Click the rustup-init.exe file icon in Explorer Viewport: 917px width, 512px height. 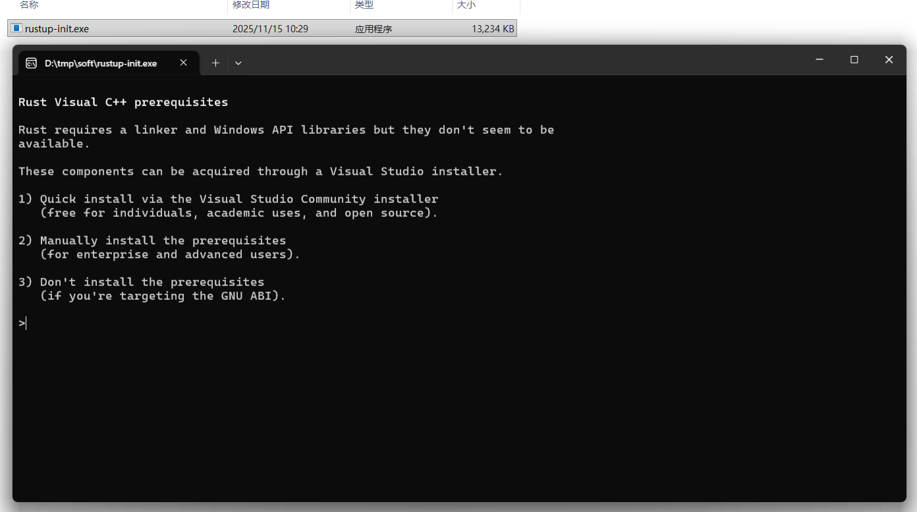click(x=16, y=28)
